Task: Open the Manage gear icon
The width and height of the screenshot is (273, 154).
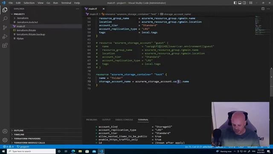Action: [5, 140]
